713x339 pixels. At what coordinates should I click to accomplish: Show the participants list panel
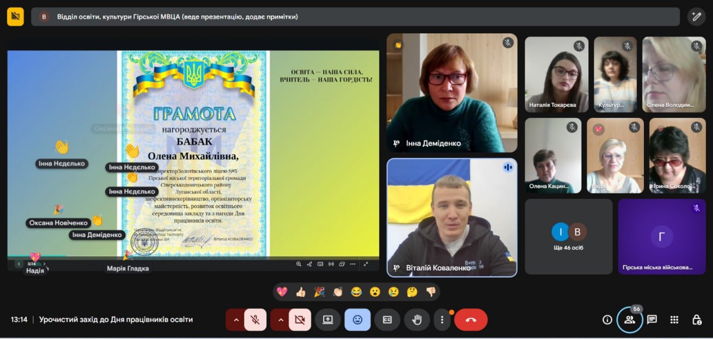(629, 320)
